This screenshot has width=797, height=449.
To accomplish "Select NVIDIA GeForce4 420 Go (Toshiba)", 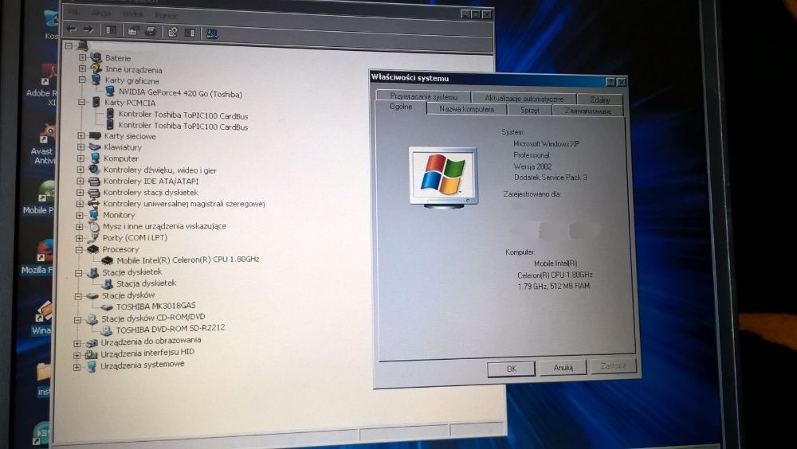I will (x=180, y=93).
